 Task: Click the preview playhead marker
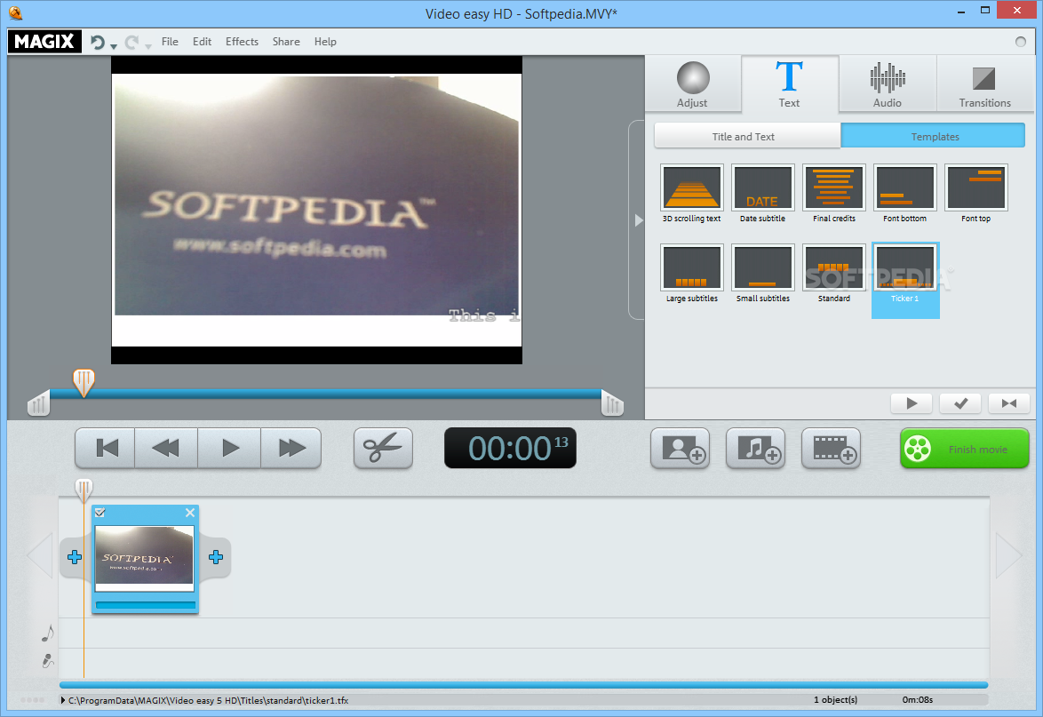84,383
